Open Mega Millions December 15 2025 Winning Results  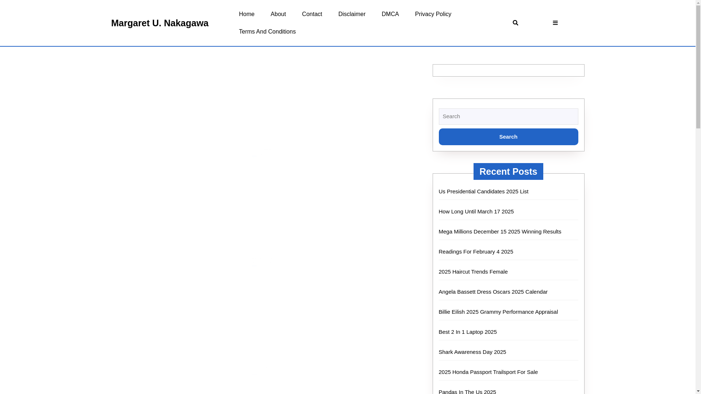point(500,231)
